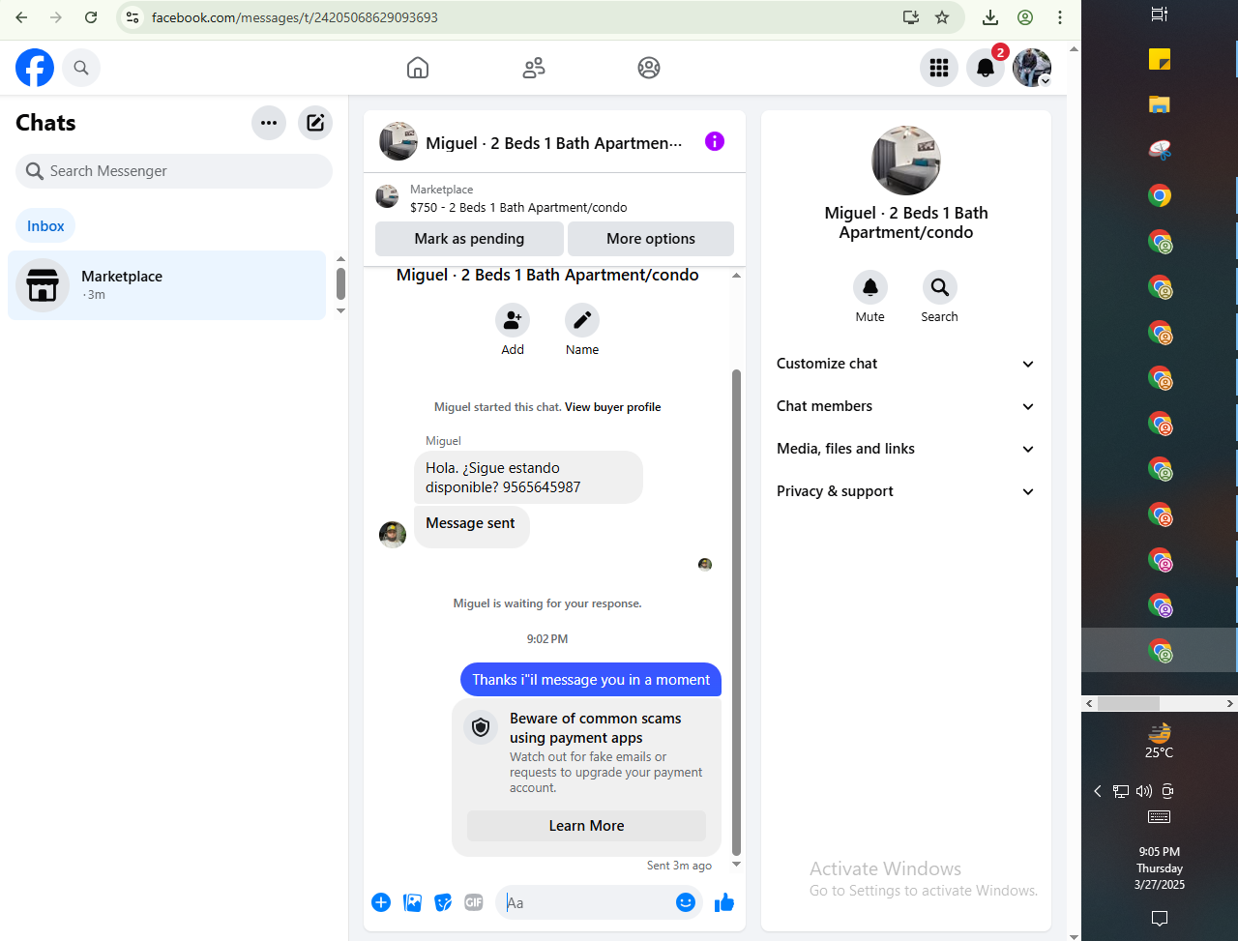Image resolution: width=1238 pixels, height=941 pixels.
Task: Open the Friends icon in the top navigation
Action: [534, 68]
